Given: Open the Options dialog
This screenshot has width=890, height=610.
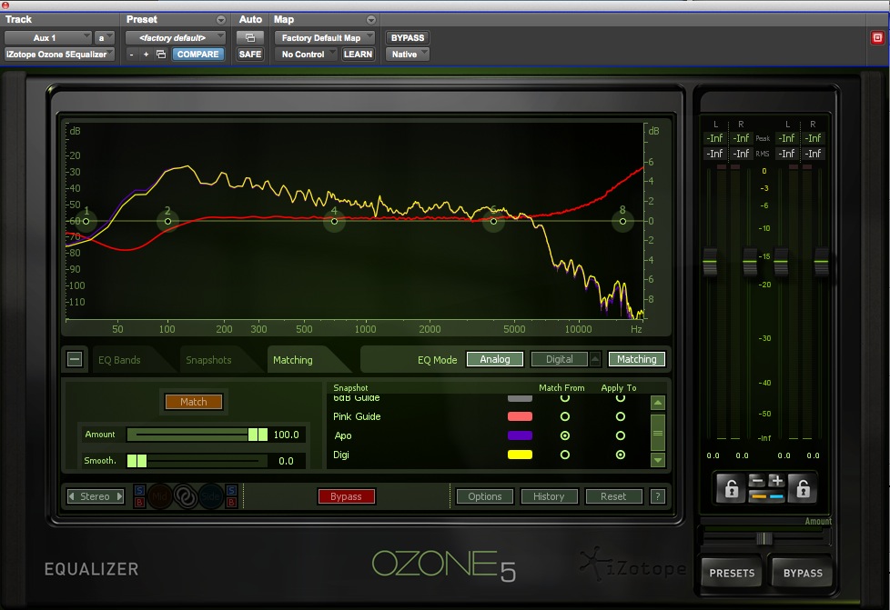Looking at the screenshot, I should (485, 496).
